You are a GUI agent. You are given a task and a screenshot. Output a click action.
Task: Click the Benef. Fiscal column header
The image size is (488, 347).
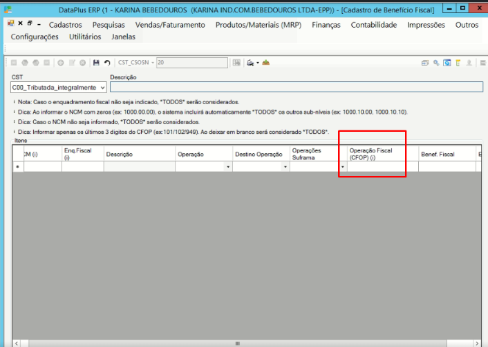coord(447,154)
